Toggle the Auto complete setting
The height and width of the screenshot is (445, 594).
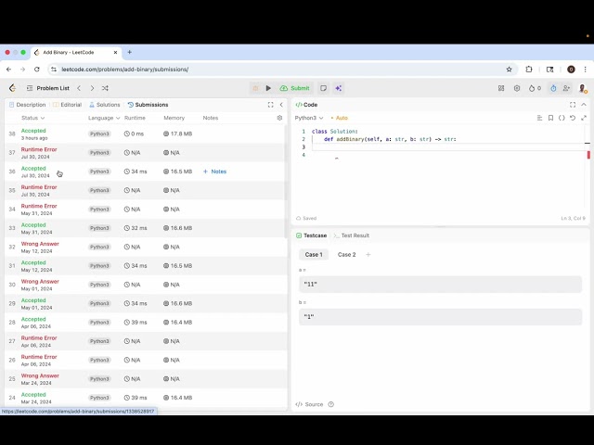pos(340,118)
